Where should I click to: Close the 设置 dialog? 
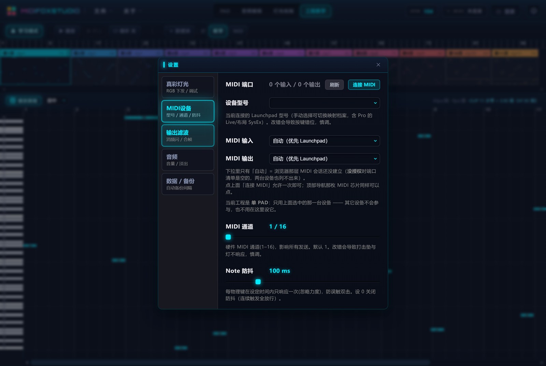click(378, 65)
